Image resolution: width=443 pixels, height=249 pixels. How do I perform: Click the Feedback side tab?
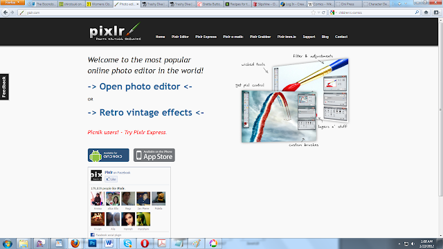pyautogui.click(x=4, y=87)
